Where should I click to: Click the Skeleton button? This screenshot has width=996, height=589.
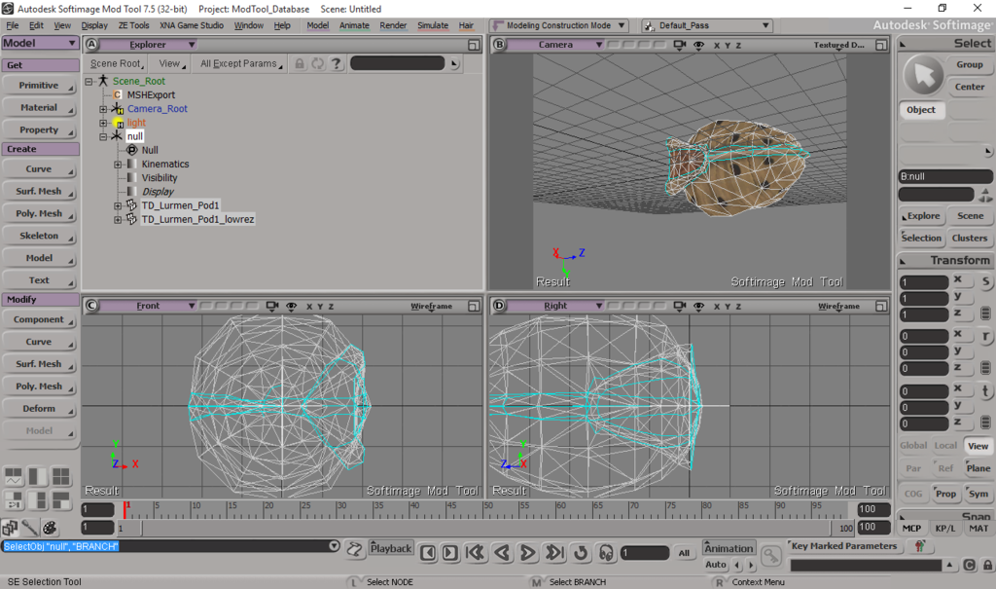[39, 236]
